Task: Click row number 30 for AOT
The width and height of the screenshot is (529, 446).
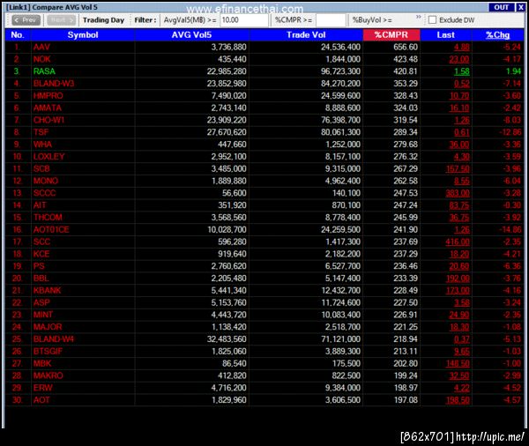Action: [x=18, y=399]
